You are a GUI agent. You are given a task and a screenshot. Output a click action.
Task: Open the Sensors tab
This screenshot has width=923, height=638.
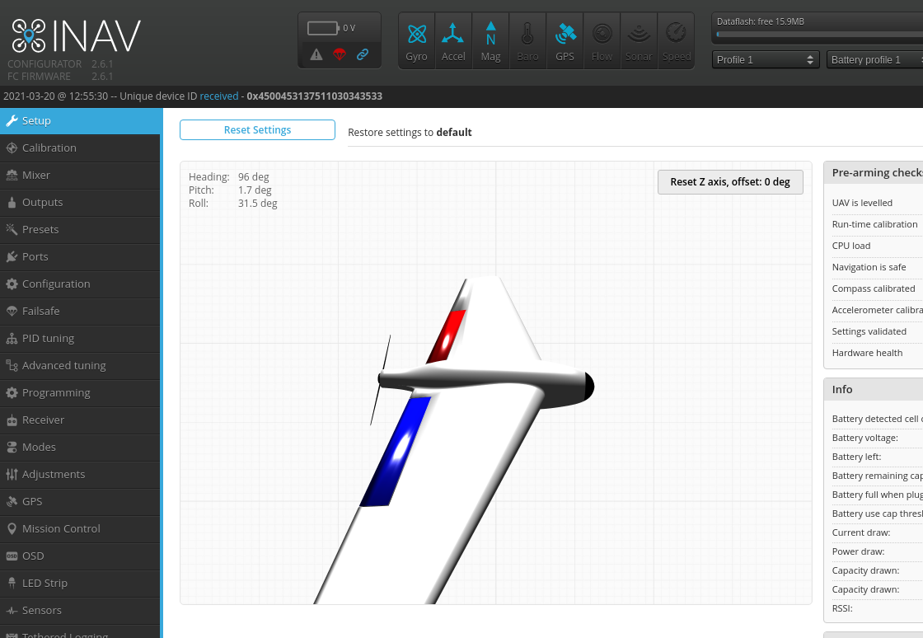pyautogui.click(x=80, y=610)
